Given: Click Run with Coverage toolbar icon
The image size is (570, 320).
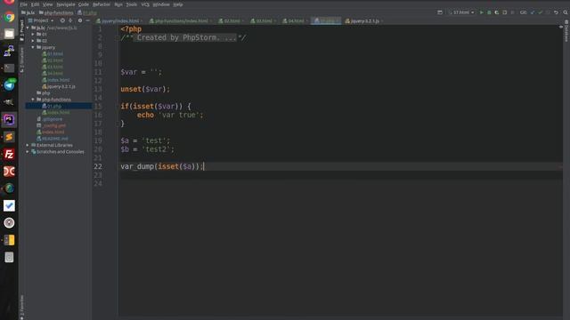Looking at the screenshot, I should (x=497, y=12).
